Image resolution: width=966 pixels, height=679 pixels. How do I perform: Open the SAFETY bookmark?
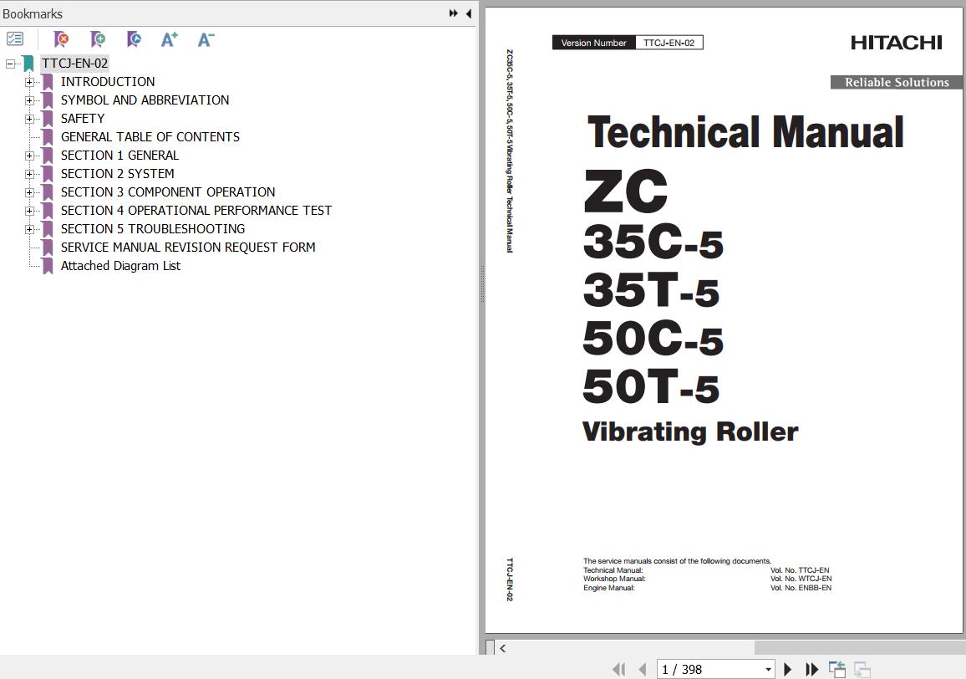[83, 119]
